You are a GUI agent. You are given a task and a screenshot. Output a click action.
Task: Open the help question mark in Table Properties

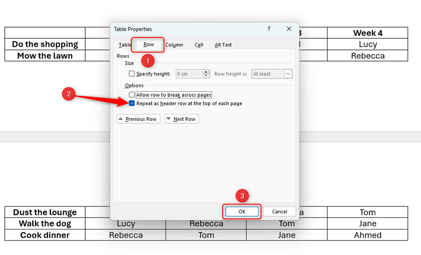(x=269, y=29)
